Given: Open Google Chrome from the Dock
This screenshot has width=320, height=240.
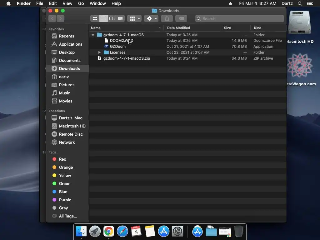Looking at the screenshot, I should pos(108,232).
